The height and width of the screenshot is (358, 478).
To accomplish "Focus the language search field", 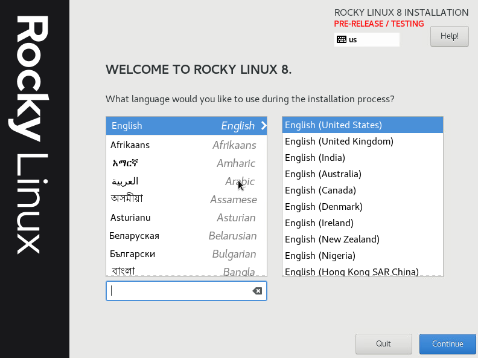I will 186,291.
